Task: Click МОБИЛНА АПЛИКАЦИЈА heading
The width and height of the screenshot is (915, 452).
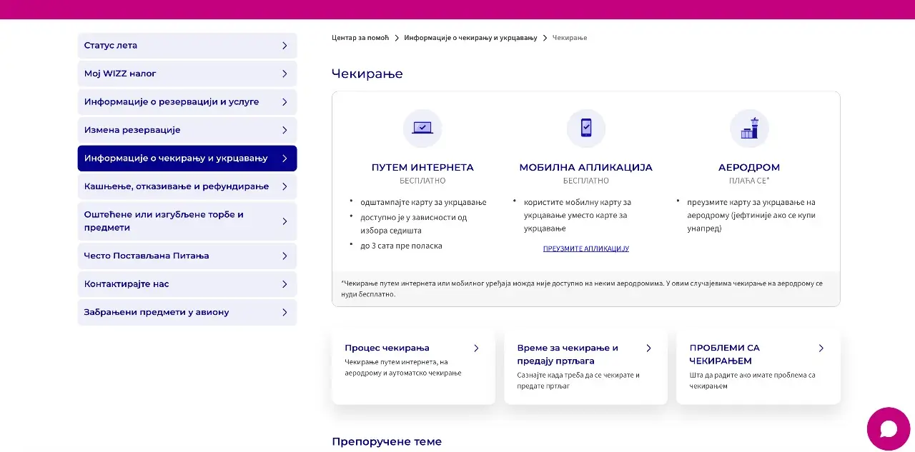Action: point(586,168)
